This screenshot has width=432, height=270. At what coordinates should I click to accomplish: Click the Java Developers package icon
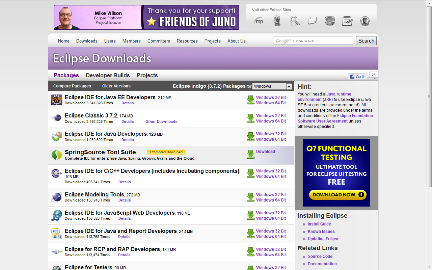pyautogui.click(x=57, y=136)
